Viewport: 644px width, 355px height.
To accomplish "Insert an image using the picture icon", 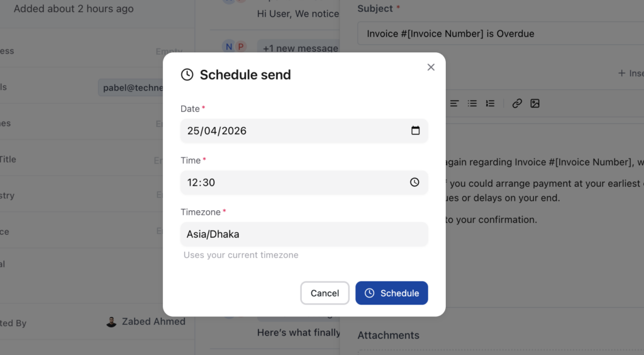I will 535,104.
